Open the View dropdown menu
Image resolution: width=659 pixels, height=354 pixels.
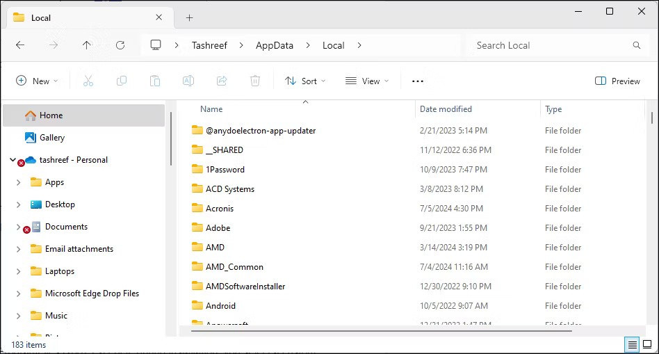coord(367,81)
